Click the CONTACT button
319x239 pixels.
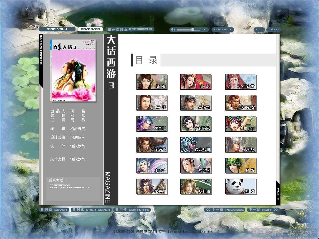point(223,30)
